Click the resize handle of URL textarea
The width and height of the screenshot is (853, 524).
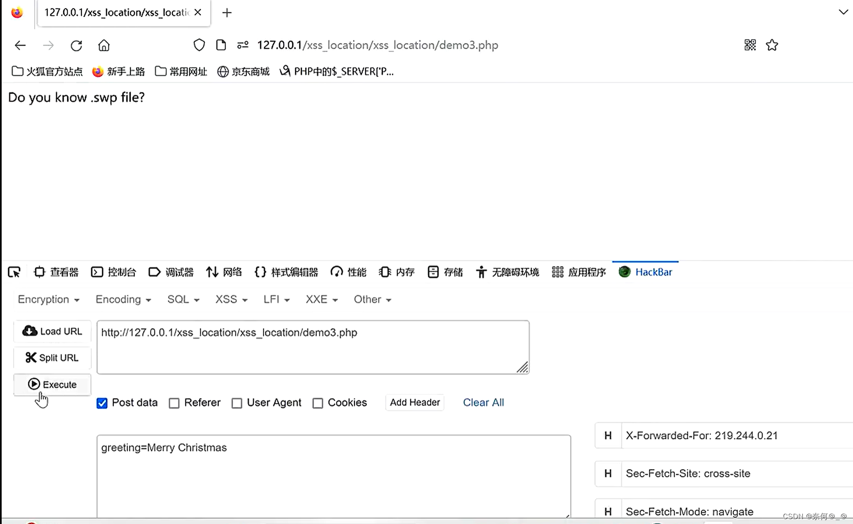[x=522, y=367]
